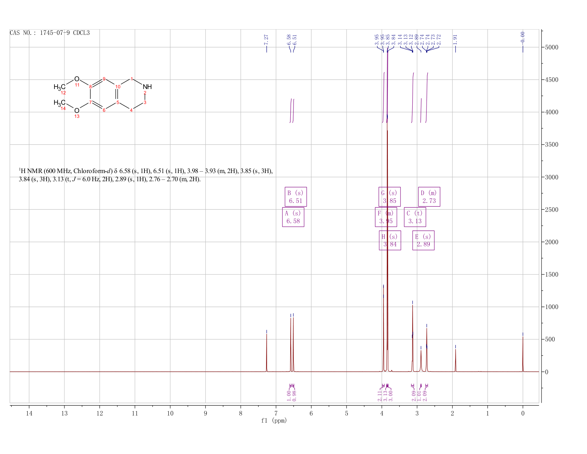Click the f1 axis tick label 8 ppm
587x454 pixels.
coord(241,413)
